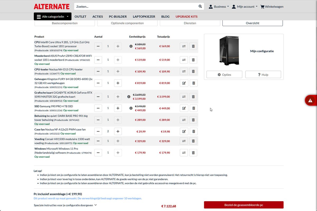Screen dimensions: 317x211
Task: Click the Hulp button
Action: pyautogui.click(x=263, y=75)
